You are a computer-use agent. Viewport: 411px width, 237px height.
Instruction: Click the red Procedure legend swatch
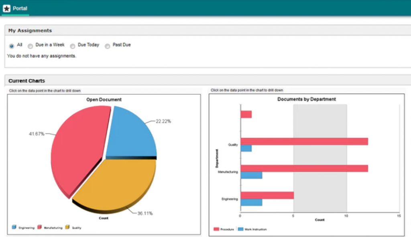coord(216,229)
